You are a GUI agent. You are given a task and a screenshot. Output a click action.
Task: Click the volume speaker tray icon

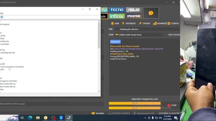(x=160, y=118)
